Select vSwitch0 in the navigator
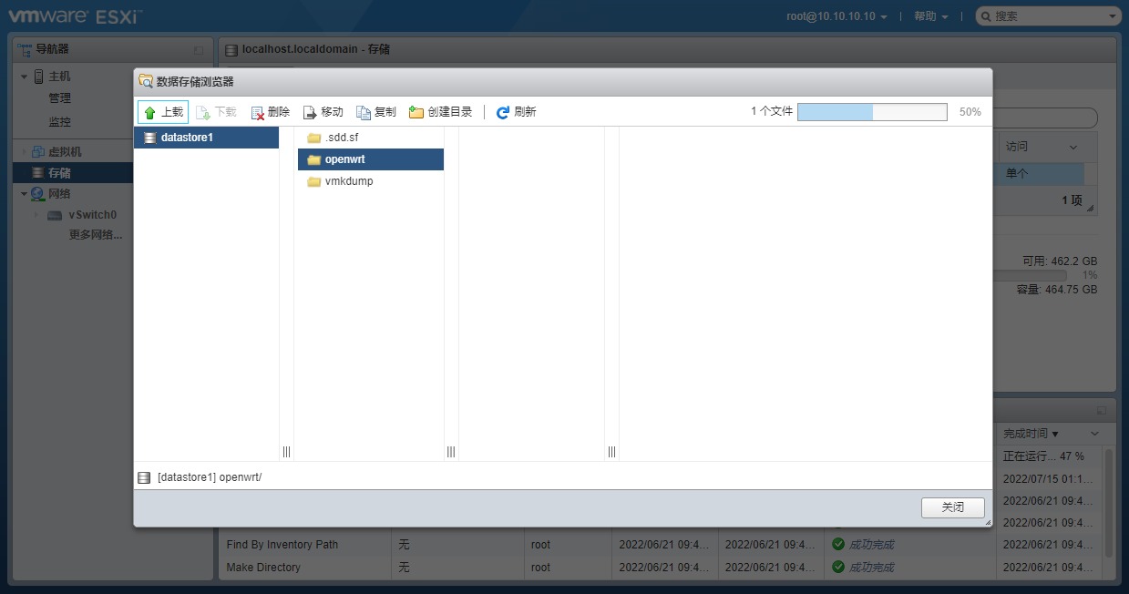The image size is (1129, 594). click(x=93, y=215)
